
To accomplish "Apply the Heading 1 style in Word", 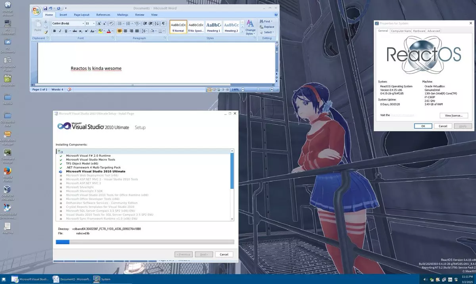I will tap(213, 27).
